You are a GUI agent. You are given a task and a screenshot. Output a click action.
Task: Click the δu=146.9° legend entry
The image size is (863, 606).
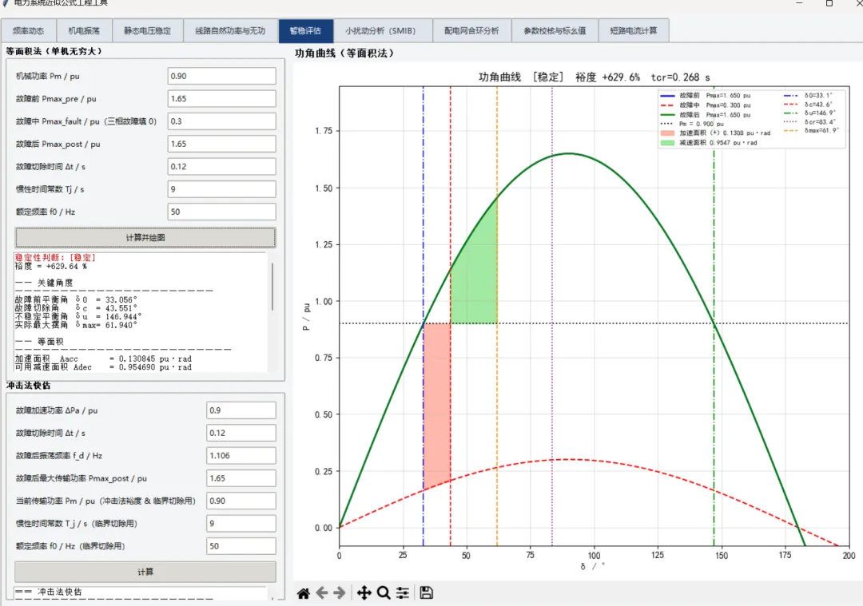810,113
